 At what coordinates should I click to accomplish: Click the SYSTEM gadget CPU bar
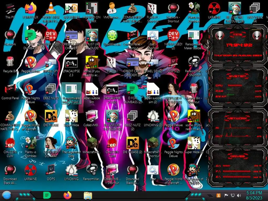coord(234,86)
